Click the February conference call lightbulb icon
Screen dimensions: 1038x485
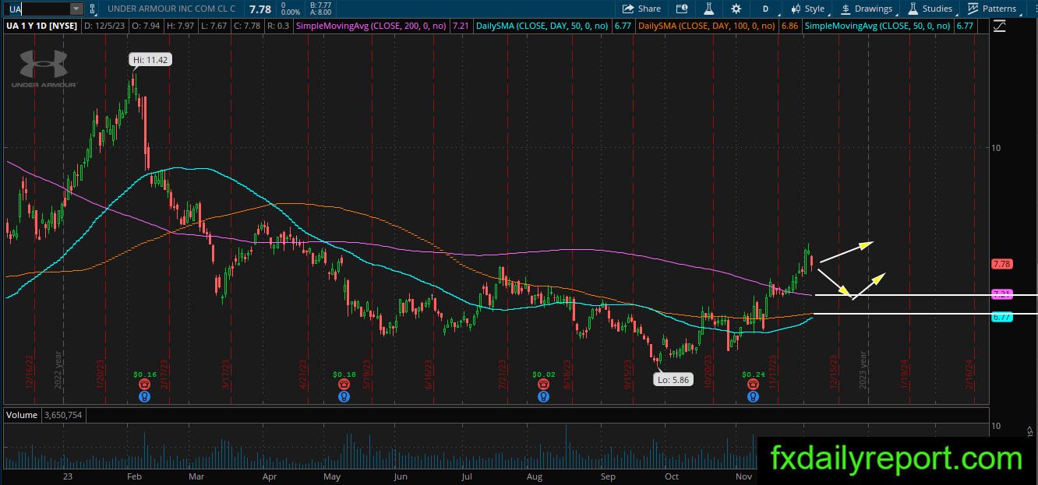145,396
